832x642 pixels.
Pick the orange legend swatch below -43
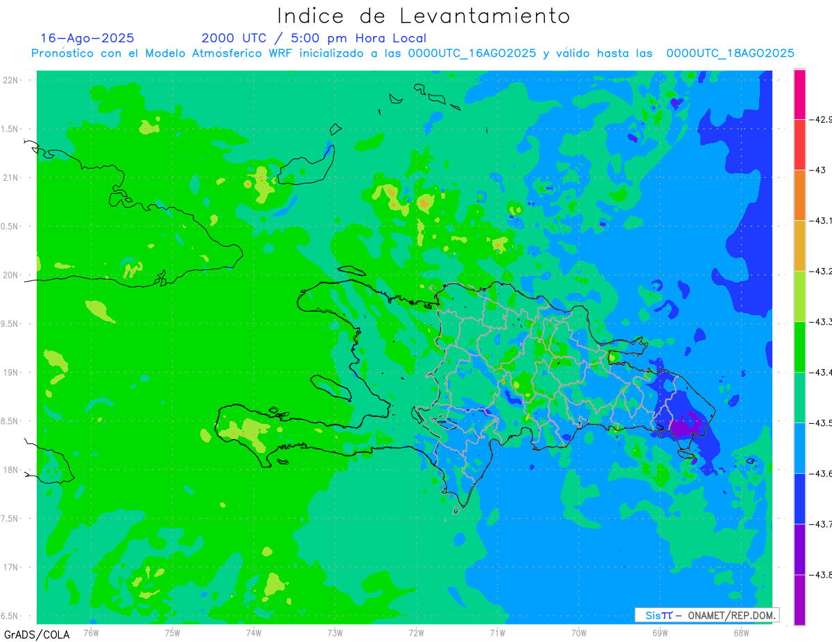799,195
